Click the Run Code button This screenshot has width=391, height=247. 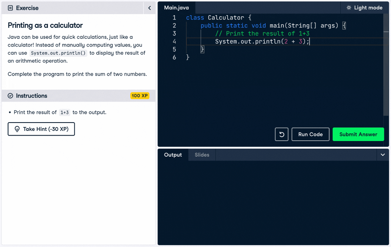pyautogui.click(x=311, y=135)
